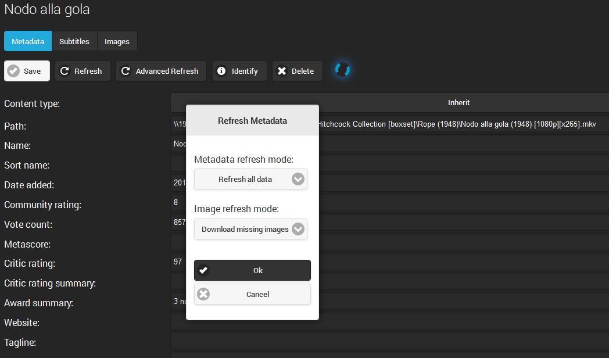Click the Refresh button
Screen dimensions: 609x358
click(x=83, y=71)
